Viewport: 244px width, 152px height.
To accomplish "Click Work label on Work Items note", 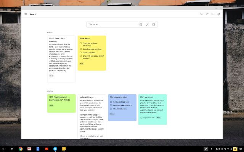I will 82,64.
